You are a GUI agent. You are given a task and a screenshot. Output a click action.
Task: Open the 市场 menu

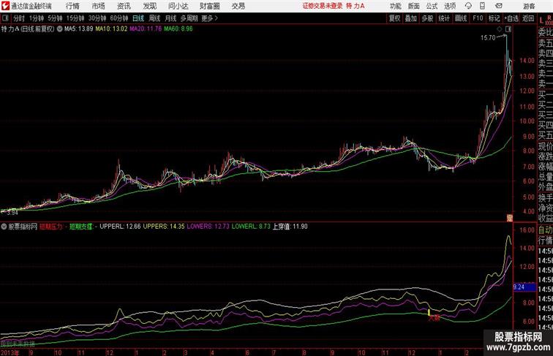point(99,6)
